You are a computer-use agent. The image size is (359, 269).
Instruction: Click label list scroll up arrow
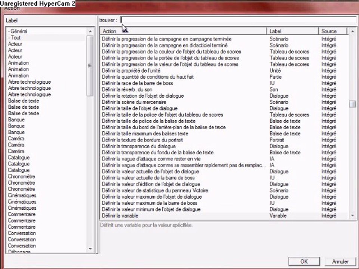pyautogui.click(x=90, y=31)
